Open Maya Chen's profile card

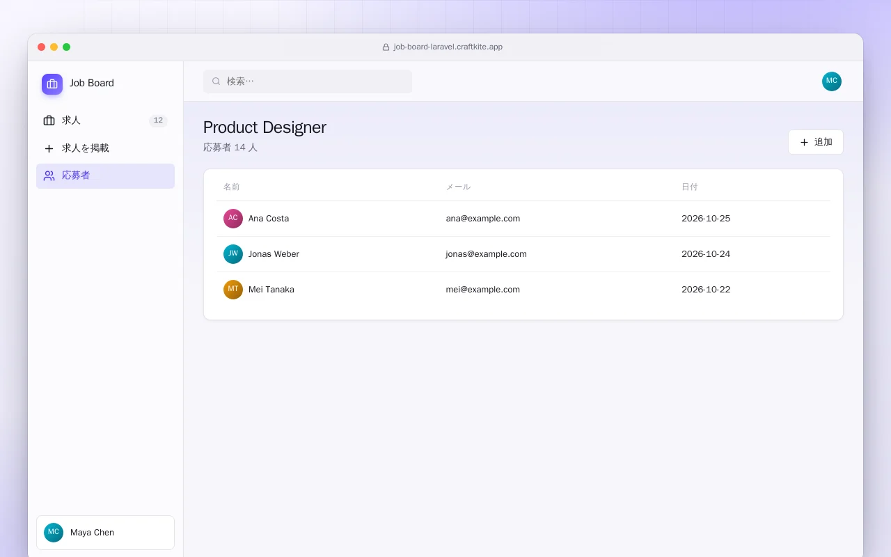pos(105,533)
